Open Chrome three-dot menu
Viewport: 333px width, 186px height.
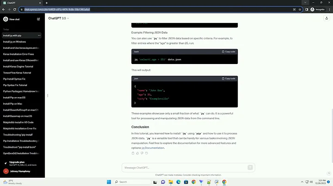tap(329, 10)
